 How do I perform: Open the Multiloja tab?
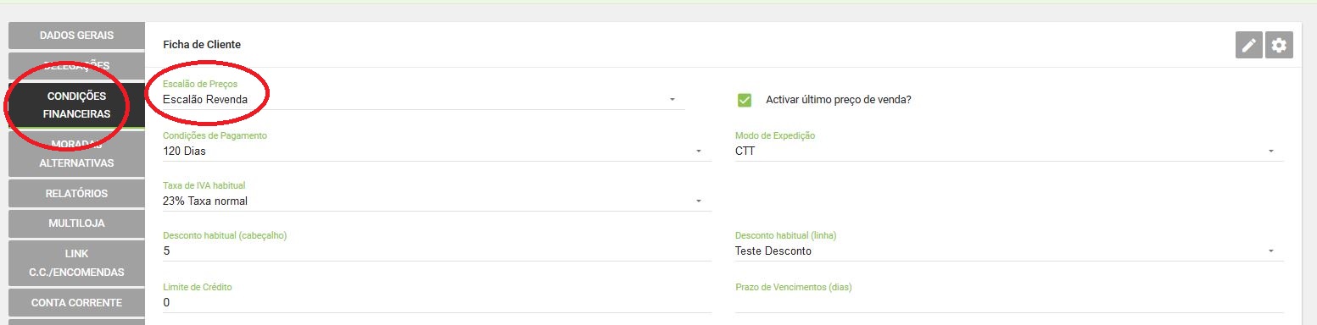tap(76, 223)
